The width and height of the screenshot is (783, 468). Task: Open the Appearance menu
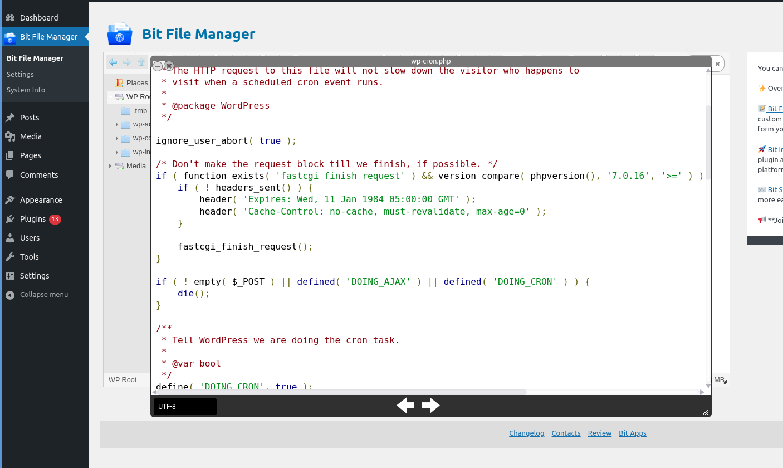click(x=45, y=200)
